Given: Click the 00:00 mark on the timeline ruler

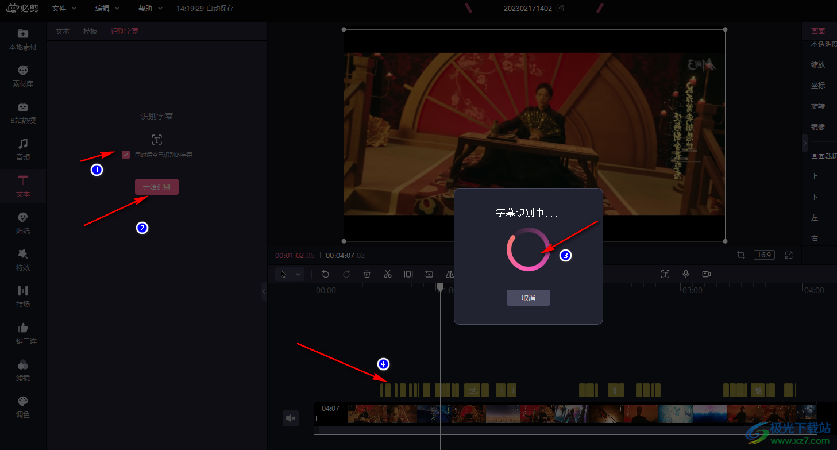Looking at the screenshot, I should (326, 291).
